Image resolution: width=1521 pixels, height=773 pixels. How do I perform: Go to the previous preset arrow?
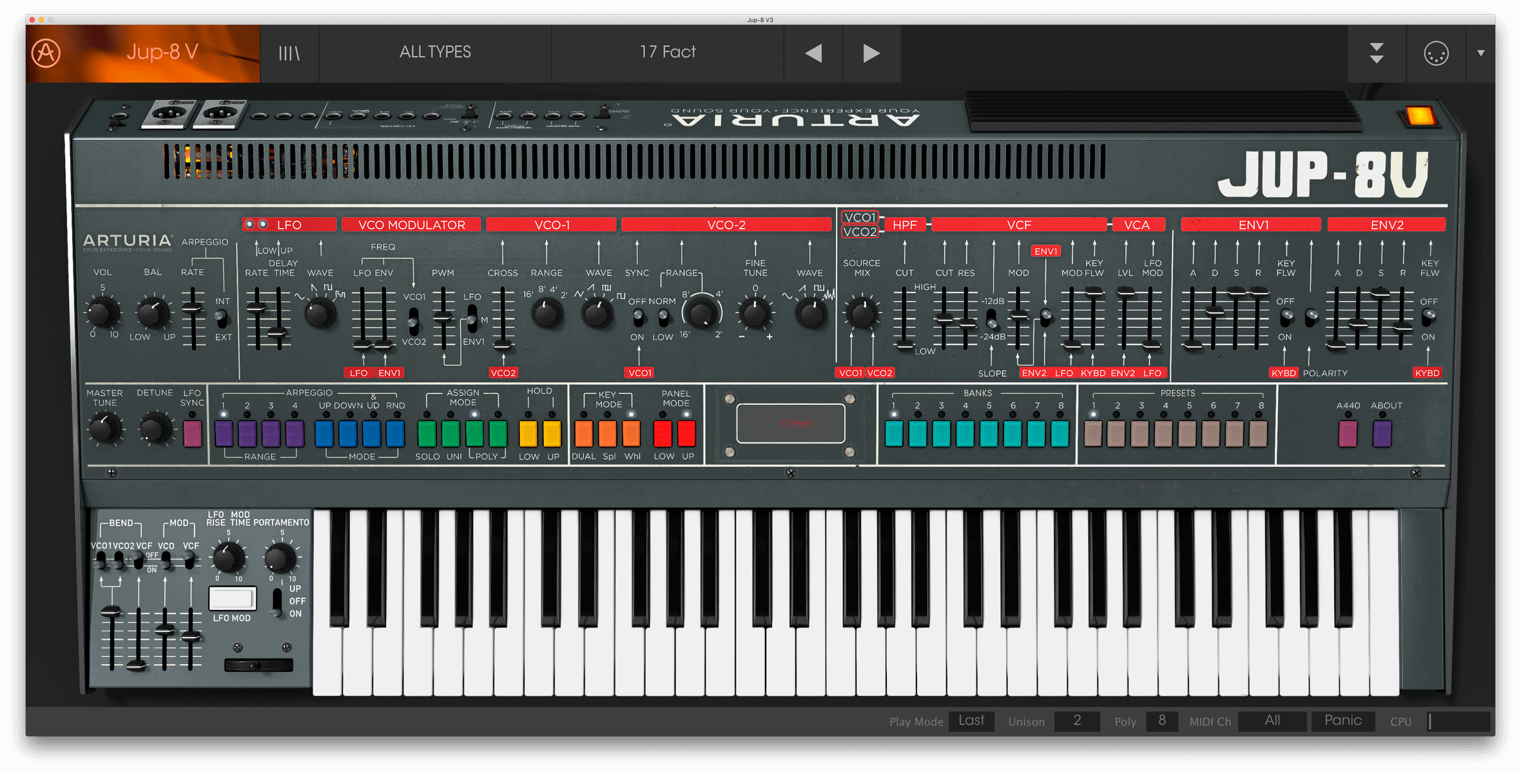click(x=813, y=53)
